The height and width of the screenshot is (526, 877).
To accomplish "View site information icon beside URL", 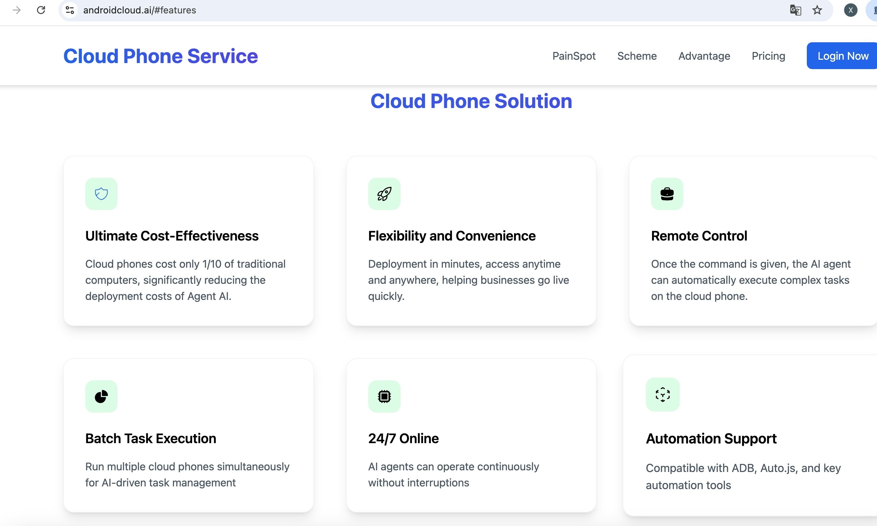I will (70, 10).
